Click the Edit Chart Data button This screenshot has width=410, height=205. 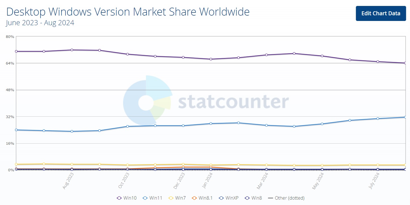click(381, 13)
